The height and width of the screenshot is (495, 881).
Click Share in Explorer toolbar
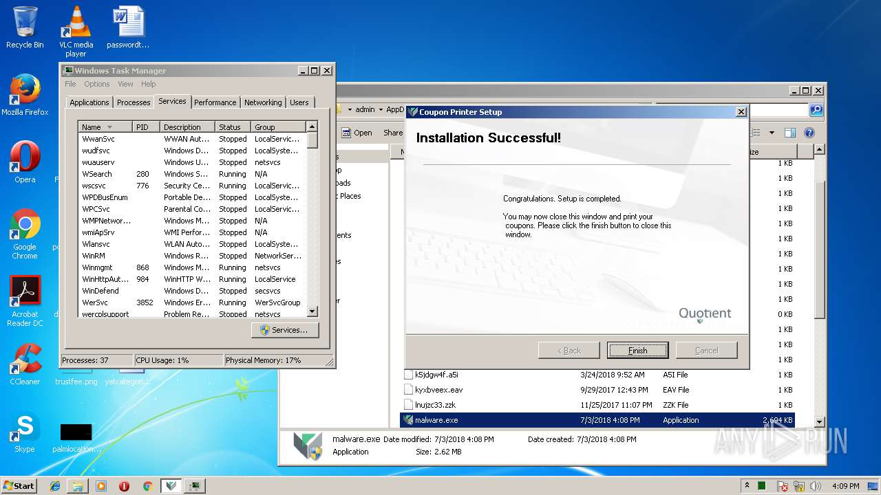pos(393,133)
